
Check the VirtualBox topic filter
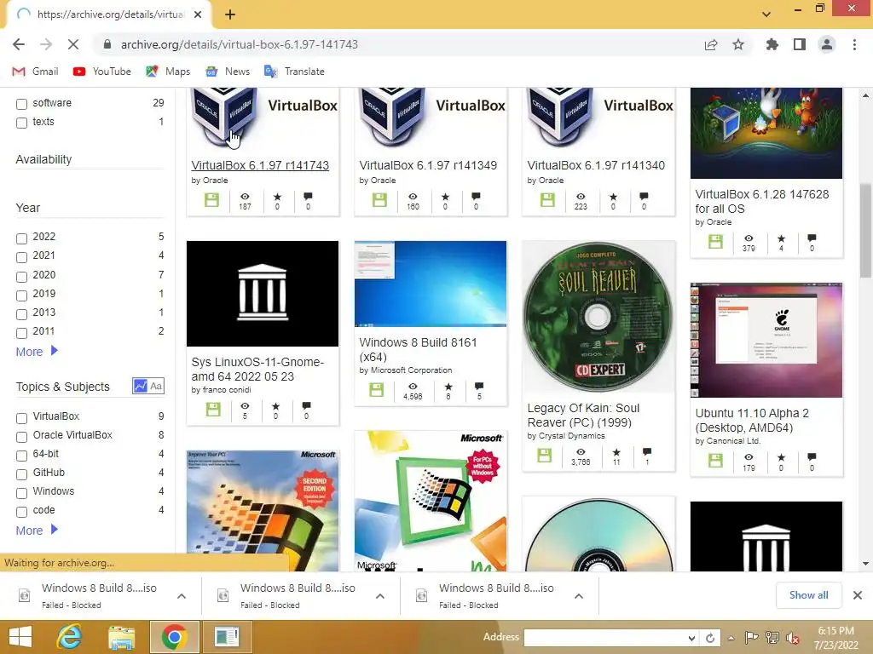pos(21,418)
